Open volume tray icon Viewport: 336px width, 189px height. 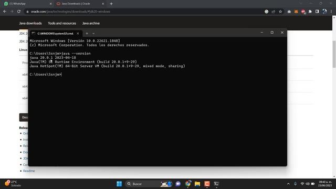[308, 184]
